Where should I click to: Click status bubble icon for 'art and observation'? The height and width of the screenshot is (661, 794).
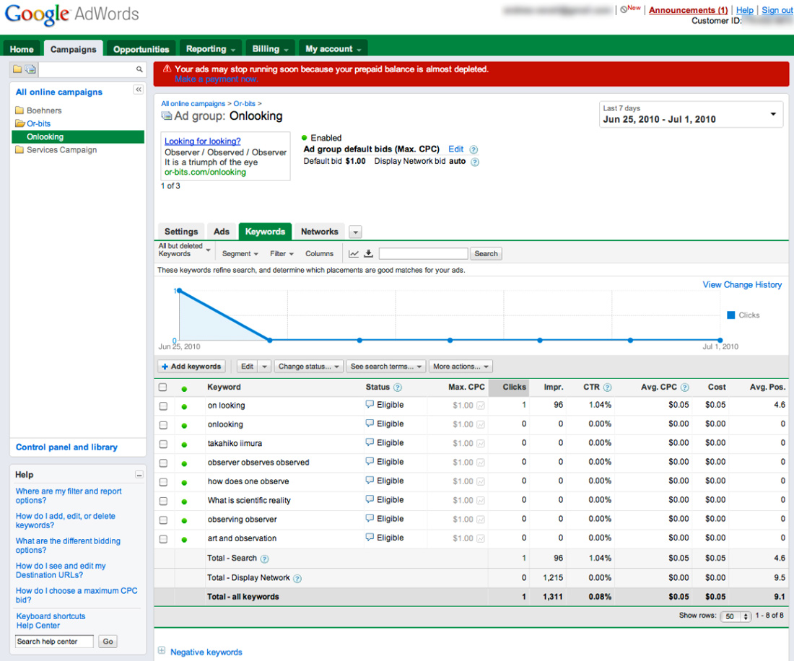click(x=370, y=537)
